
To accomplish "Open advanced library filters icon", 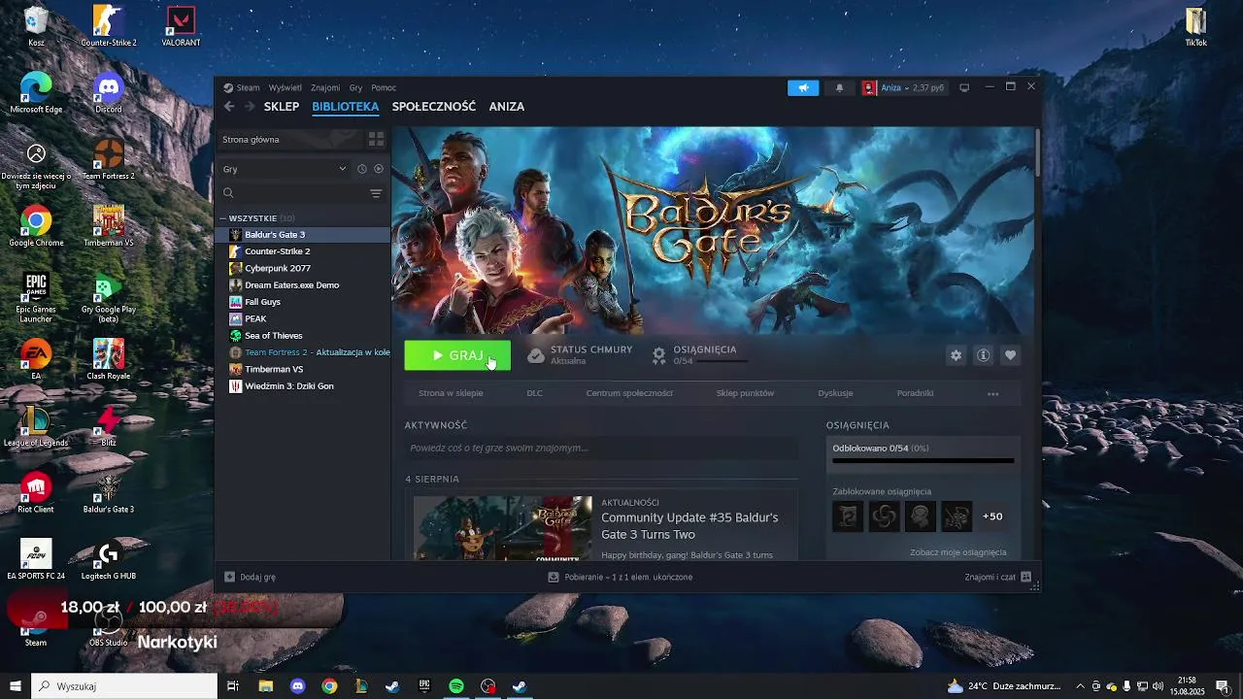I will pos(376,193).
